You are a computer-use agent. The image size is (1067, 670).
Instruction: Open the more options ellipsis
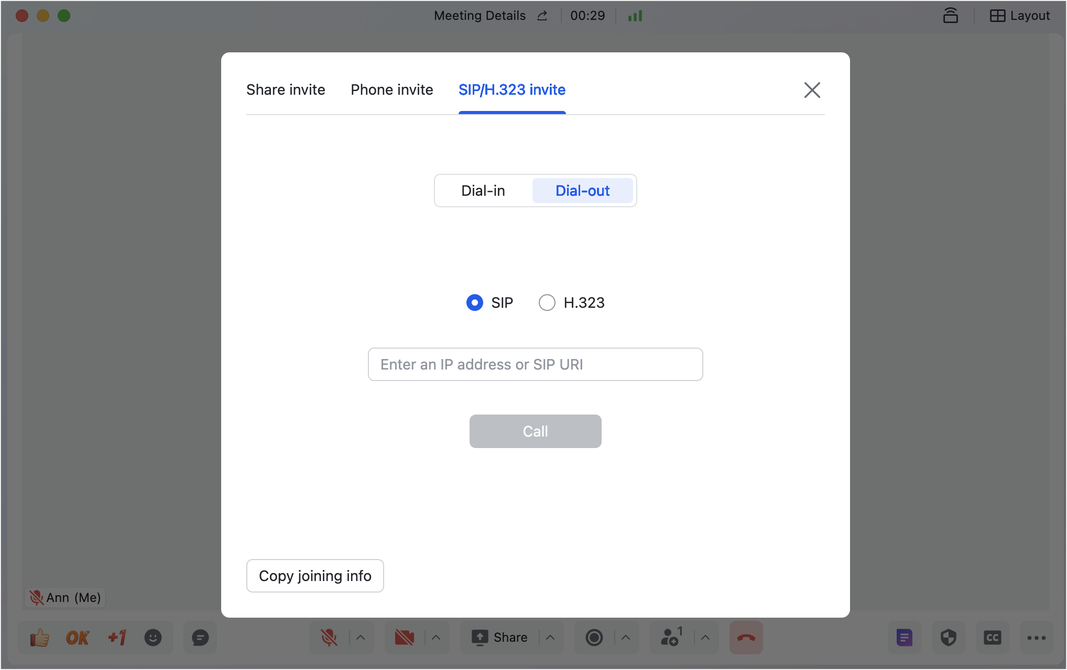pos(1037,638)
